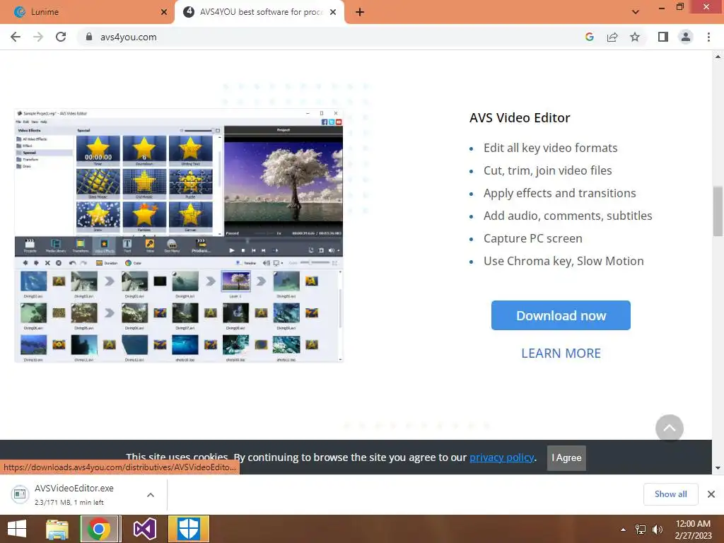Click 'Edit all key video formats' text
Image resolution: width=724 pixels, height=543 pixels.
[550, 148]
